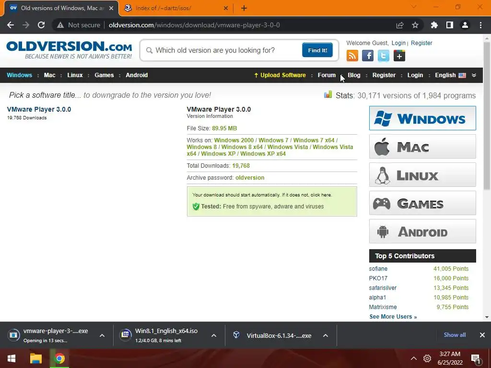This screenshot has width=491, height=368.
Task: Open a new browser tab
Action: coord(244,8)
